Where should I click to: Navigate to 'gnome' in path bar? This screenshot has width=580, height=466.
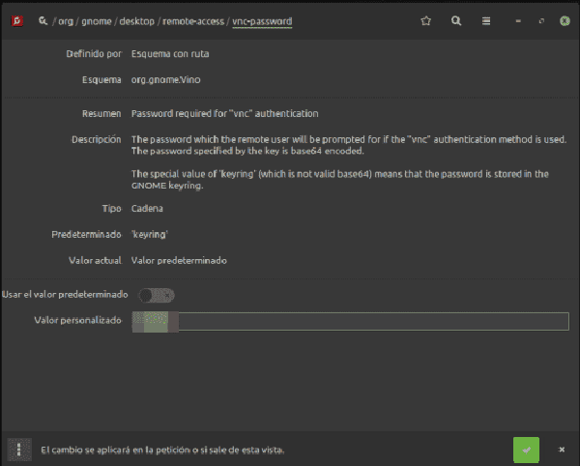click(96, 21)
